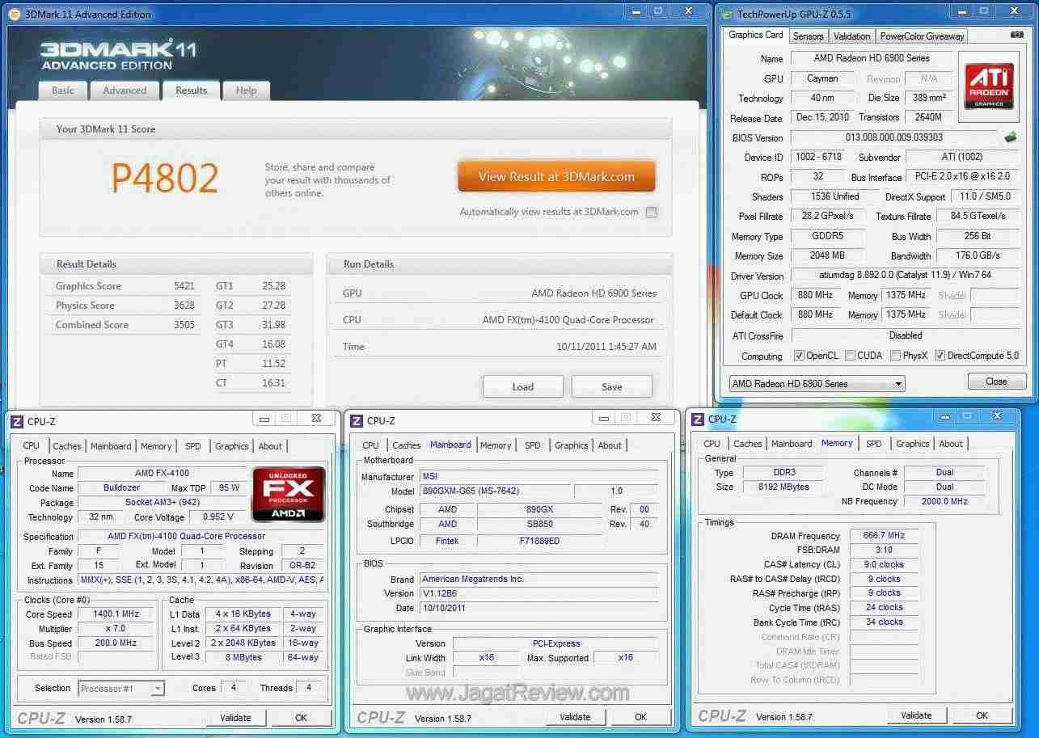
Task: Select the Graphics Card tab in GPU-Z
Action: (756, 35)
